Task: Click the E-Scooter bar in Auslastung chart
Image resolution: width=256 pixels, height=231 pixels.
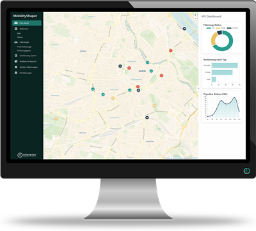Action: (x=225, y=65)
